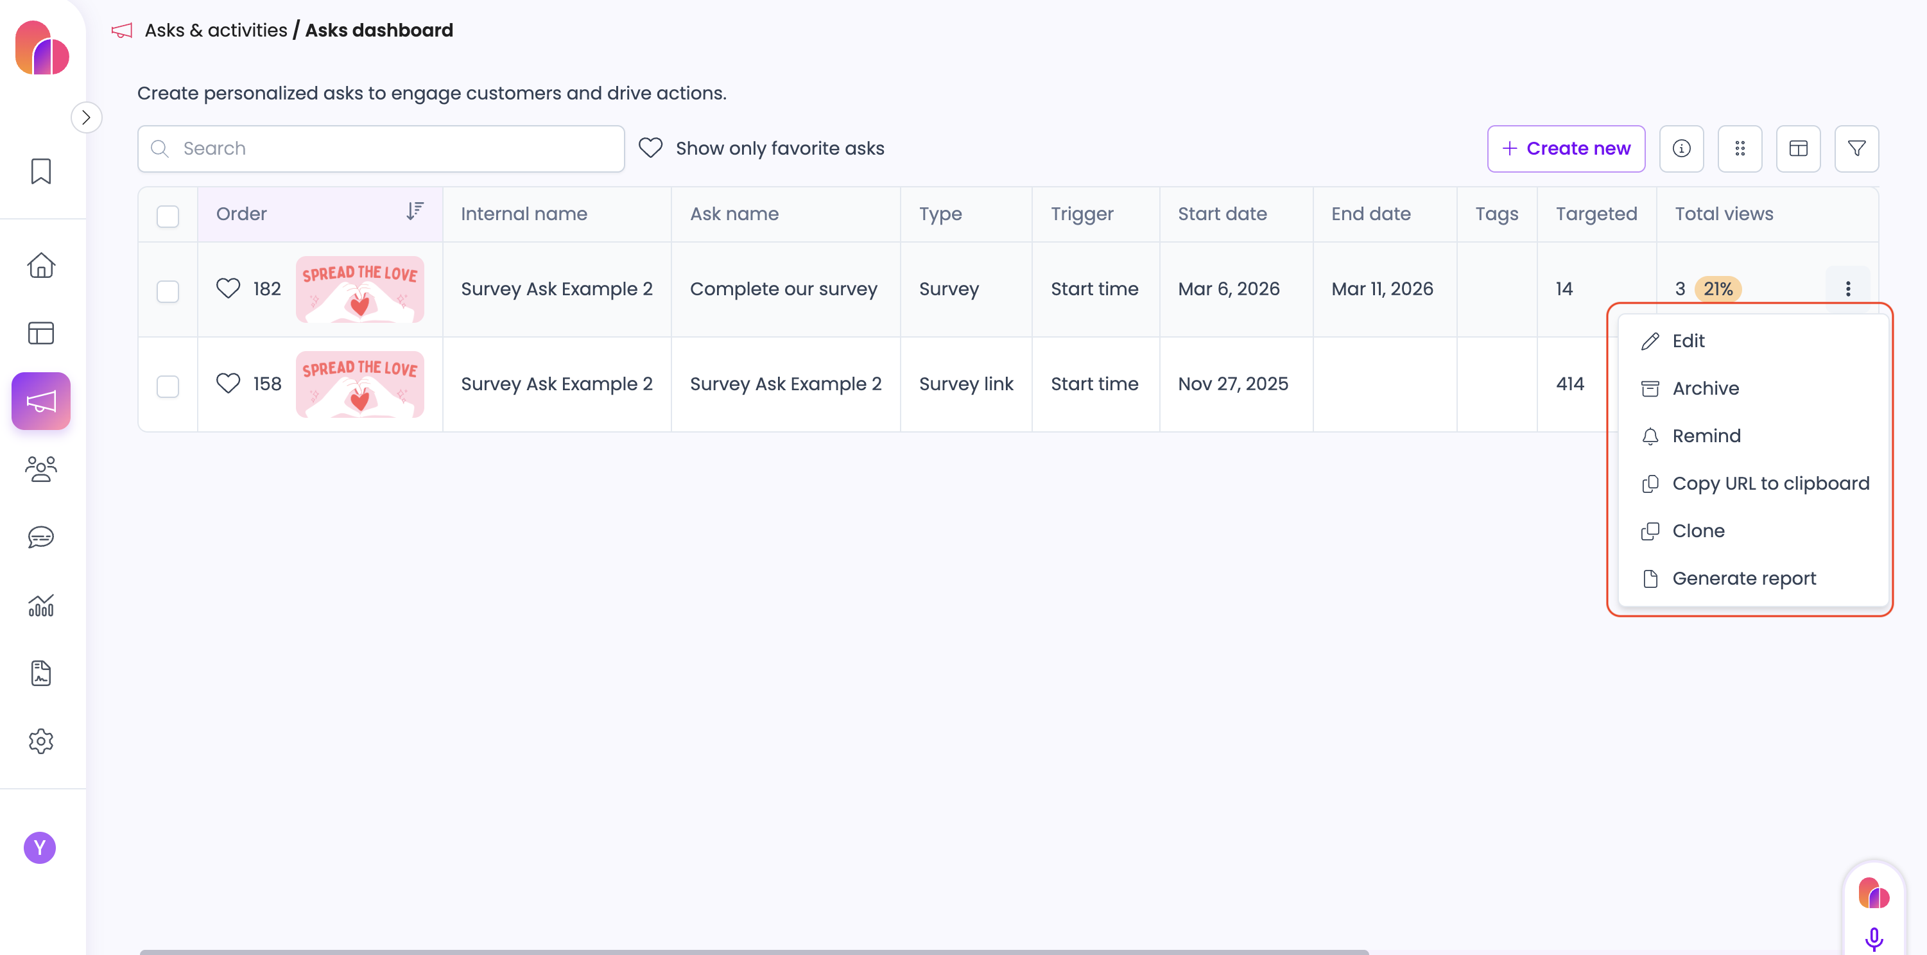The height and width of the screenshot is (955, 1927).
Task: Favorite ask 158 with heart icon
Action: click(228, 384)
